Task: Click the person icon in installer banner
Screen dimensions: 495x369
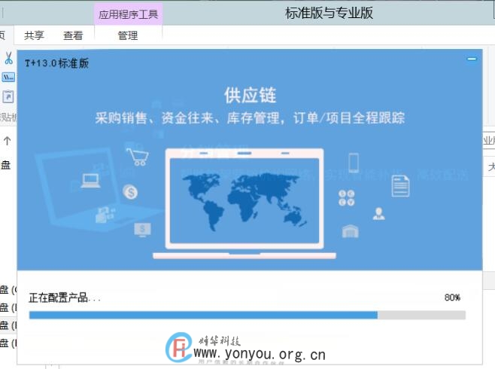Action: (x=379, y=214)
